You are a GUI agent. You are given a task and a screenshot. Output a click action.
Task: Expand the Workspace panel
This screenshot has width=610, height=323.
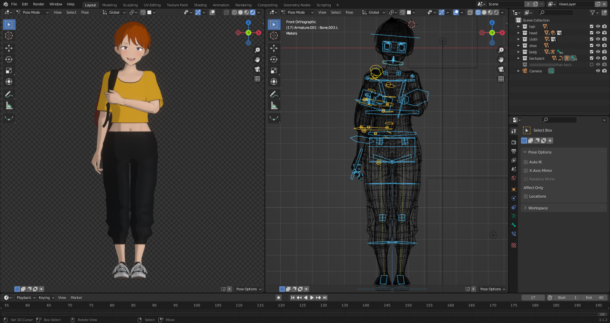click(538, 208)
